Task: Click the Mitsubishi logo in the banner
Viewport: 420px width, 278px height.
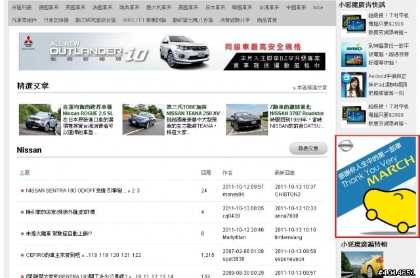Action: click(x=28, y=41)
